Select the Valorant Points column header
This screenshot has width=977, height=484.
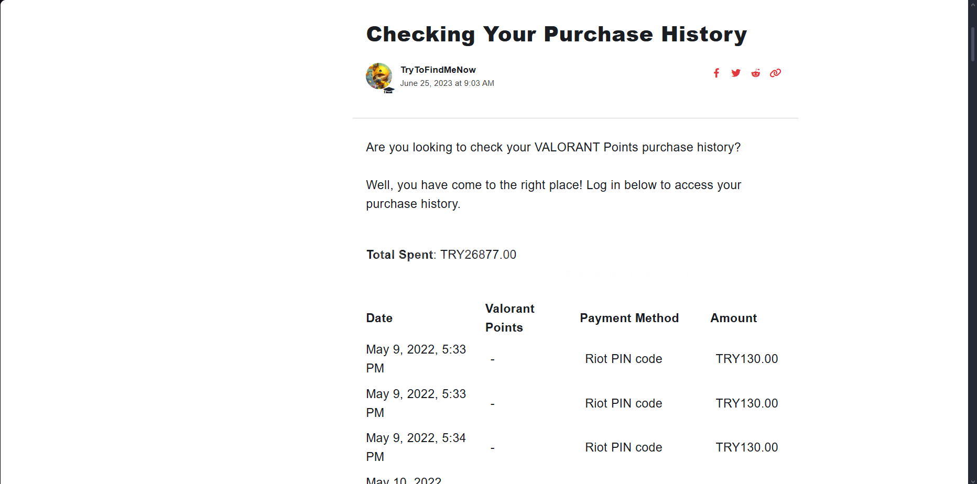coord(510,318)
